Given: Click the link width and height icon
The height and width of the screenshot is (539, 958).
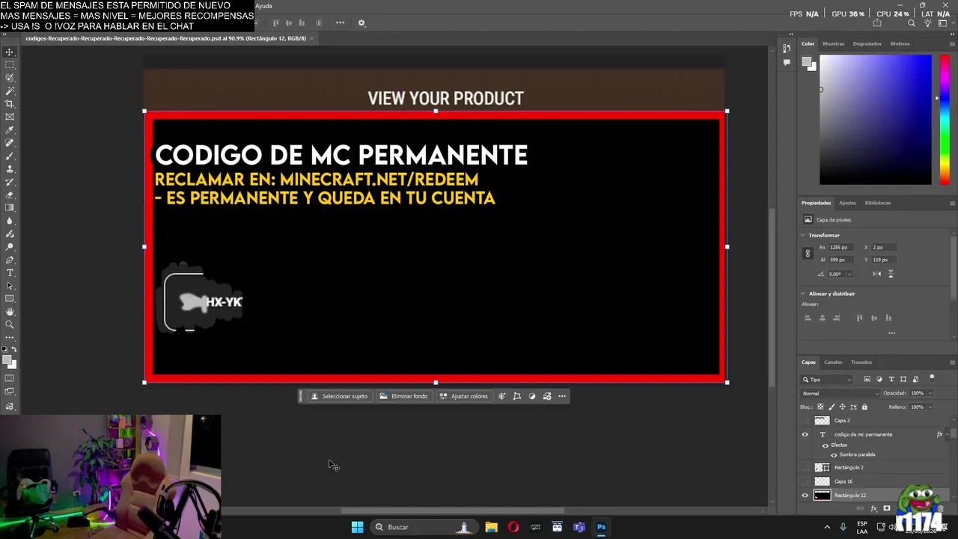Looking at the screenshot, I should tap(808, 253).
